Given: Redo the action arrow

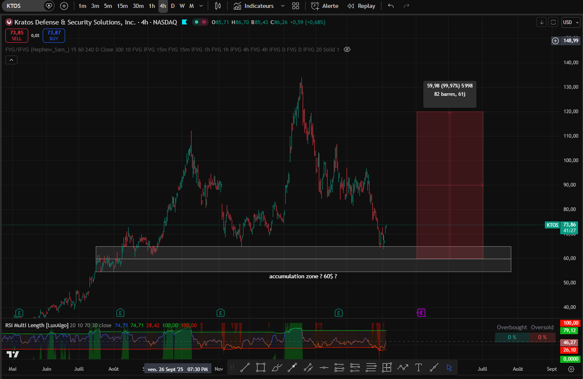Looking at the screenshot, I should [407, 6].
